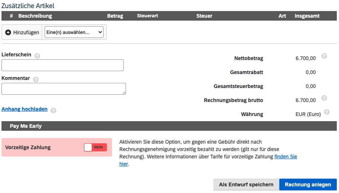Click the Zusätzliche Artikel heading

(28, 6)
